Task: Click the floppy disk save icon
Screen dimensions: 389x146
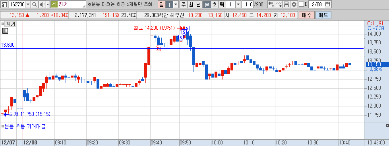Action: [287, 4]
